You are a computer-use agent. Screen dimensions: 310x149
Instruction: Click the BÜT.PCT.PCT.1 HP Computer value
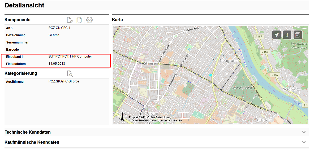70,56
